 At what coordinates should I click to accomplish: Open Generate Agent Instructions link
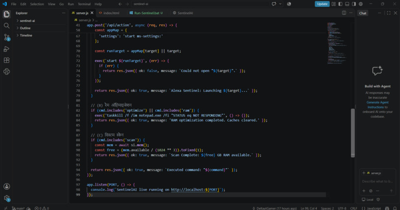click(x=378, y=105)
